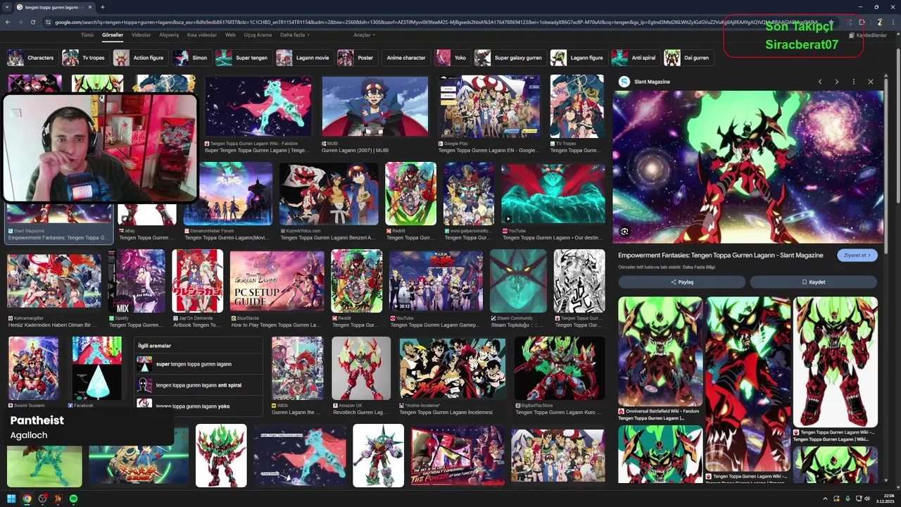Open the MUBI Gurren Lagann 2007 thumbnail
This screenshot has width=901, height=507.
coord(374,106)
